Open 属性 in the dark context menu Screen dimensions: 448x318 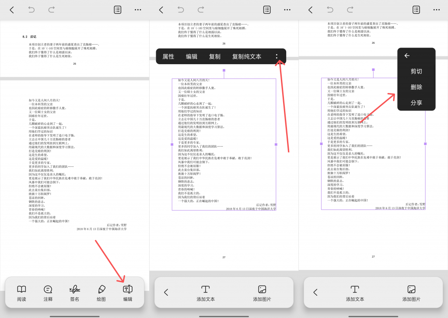coord(168,56)
